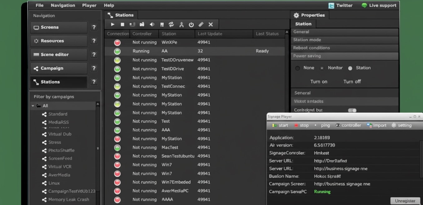Image resolution: width=423 pixels, height=205 pixels.
Task: Select the None power saving radio button
Action: coord(297,68)
